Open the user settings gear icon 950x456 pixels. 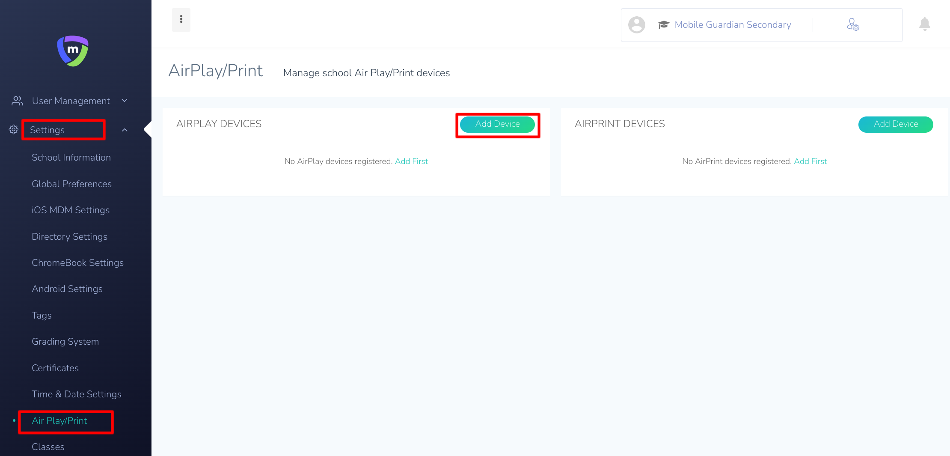[x=853, y=24]
